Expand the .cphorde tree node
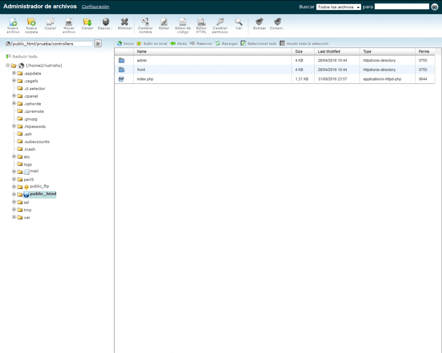Viewport: 442px width, 353px height. click(x=14, y=103)
